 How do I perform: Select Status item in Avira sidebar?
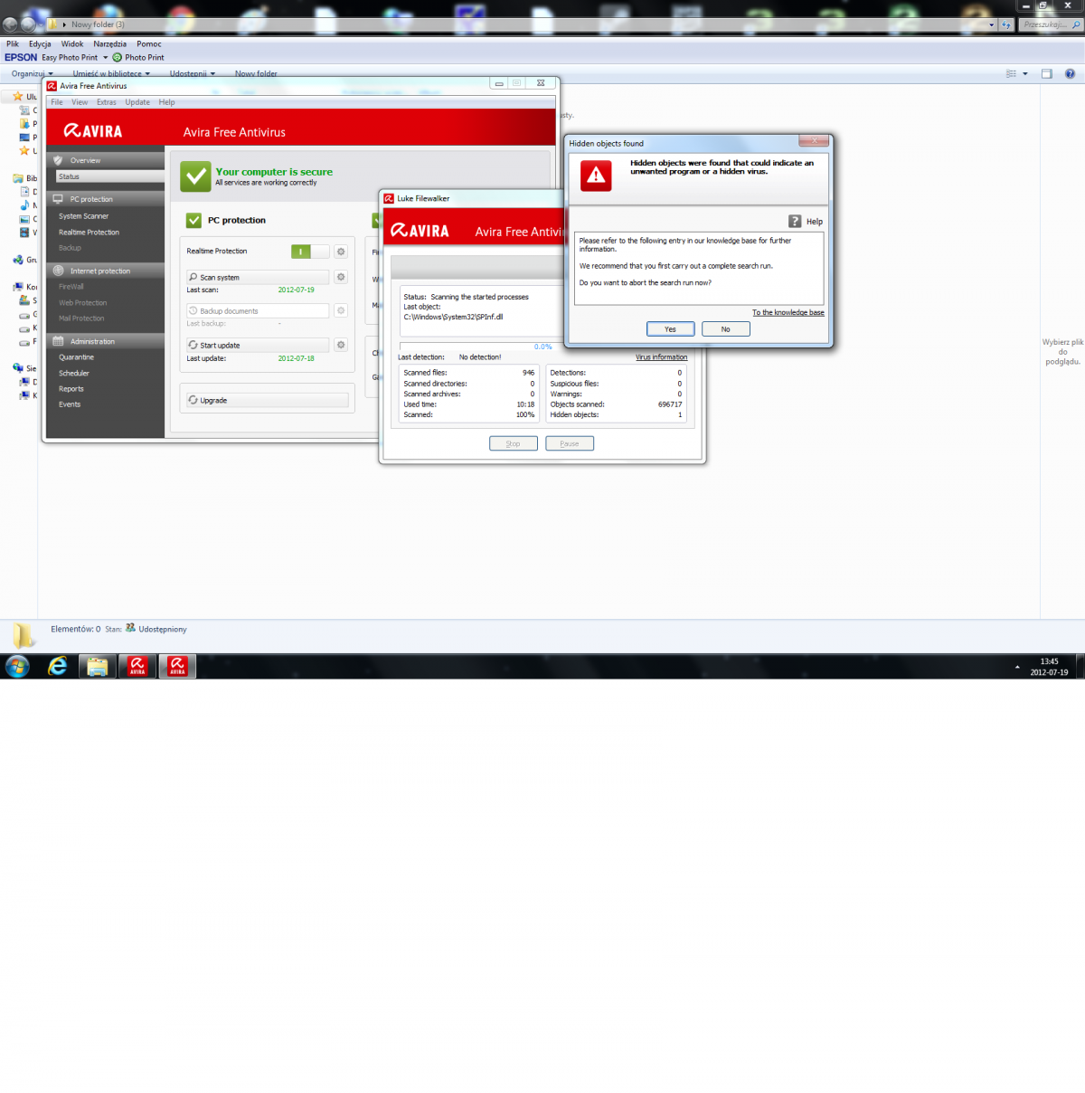pos(110,176)
